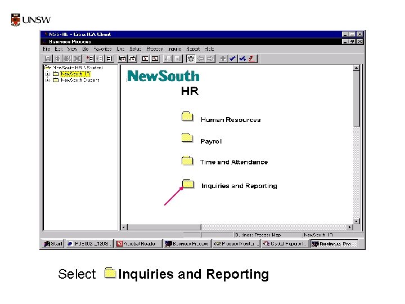Image resolution: width=405 pixels, height=304 pixels.
Task: Click the back arrow toolbar icon
Action: [201, 59]
